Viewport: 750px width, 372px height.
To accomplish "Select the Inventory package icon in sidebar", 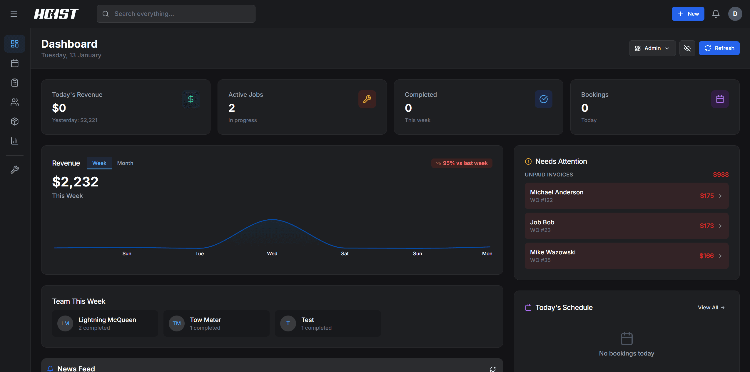I will click(14, 121).
